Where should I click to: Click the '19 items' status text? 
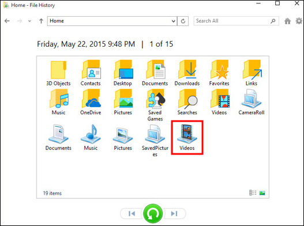pyautogui.click(x=52, y=193)
